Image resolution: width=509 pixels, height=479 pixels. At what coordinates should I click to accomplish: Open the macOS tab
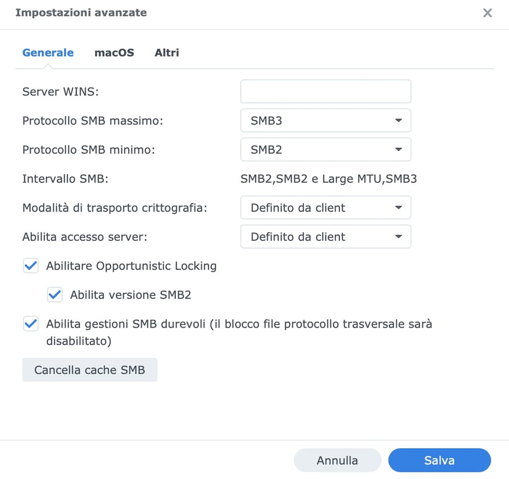pos(114,53)
